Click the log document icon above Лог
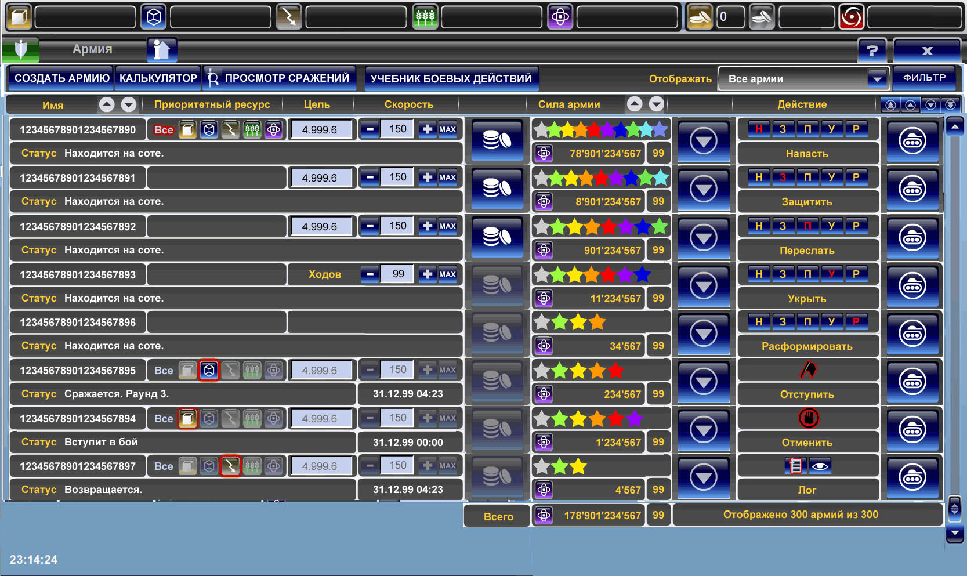 point(796,466)
